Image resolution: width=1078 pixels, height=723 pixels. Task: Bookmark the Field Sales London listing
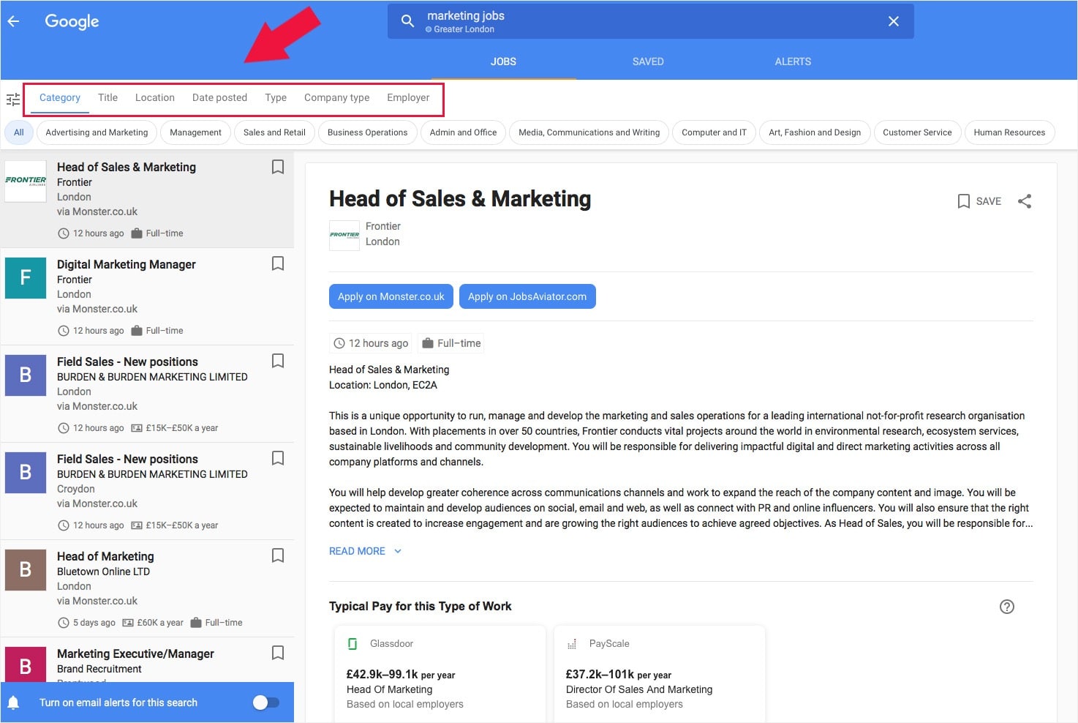(278, 361)
